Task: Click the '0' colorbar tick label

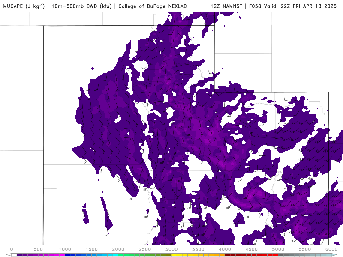Action: tap(12, 249)
